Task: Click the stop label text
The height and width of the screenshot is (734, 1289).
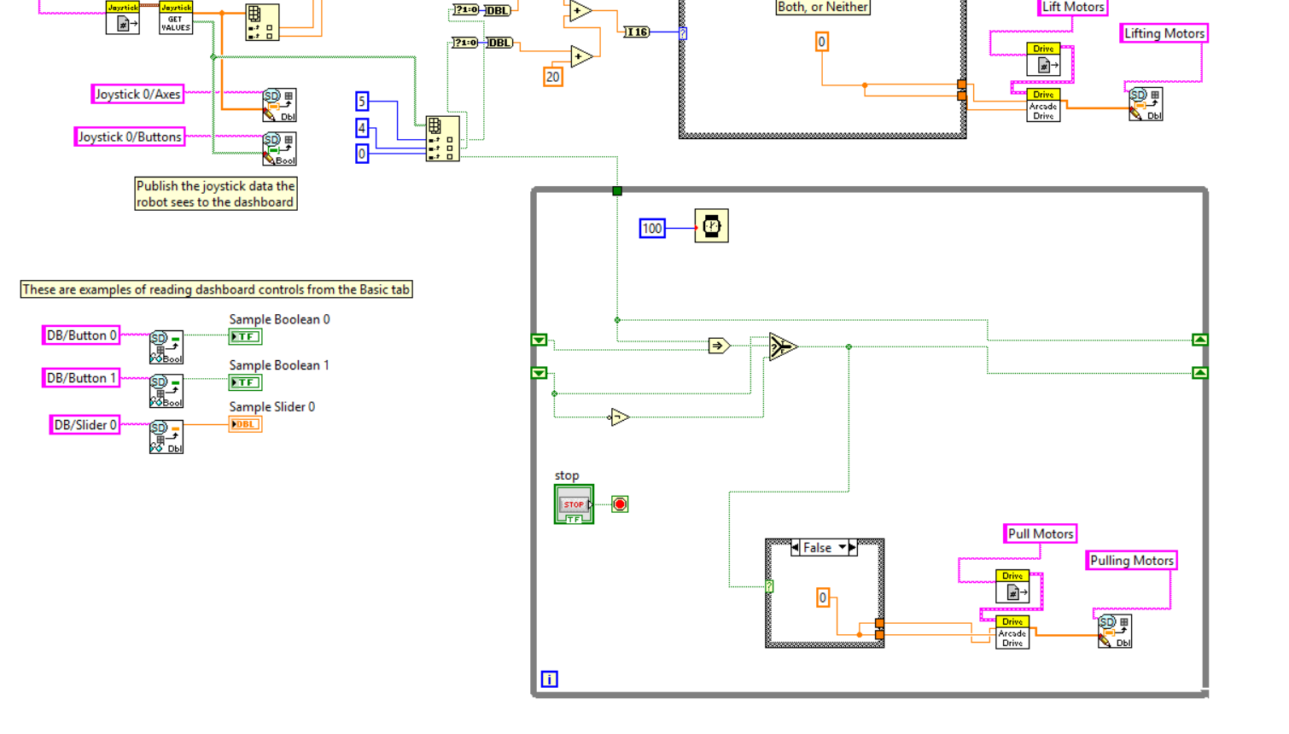Action: click(x=567, y=475)
